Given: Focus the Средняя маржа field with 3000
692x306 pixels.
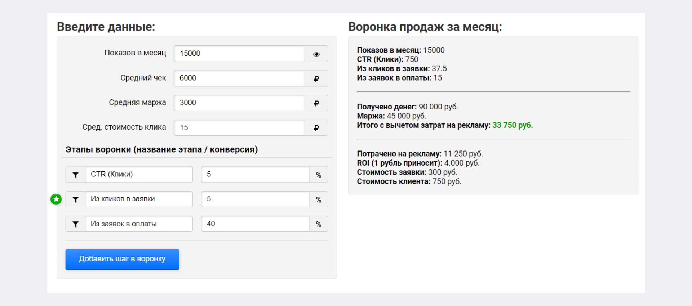Looking at the screenshot, I should coord(239,103).
